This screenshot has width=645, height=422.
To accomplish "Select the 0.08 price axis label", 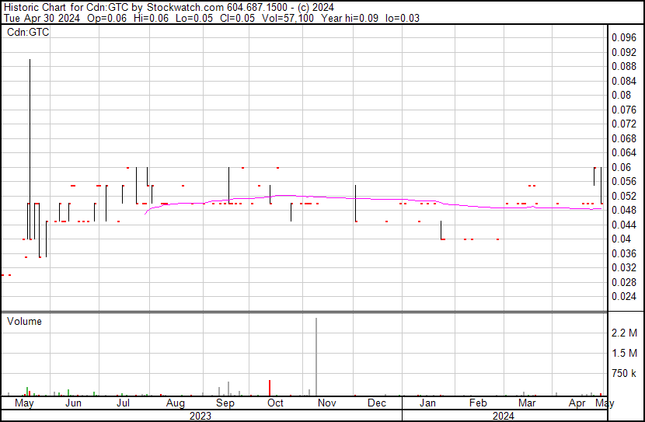I will click(x=621, y=96).
